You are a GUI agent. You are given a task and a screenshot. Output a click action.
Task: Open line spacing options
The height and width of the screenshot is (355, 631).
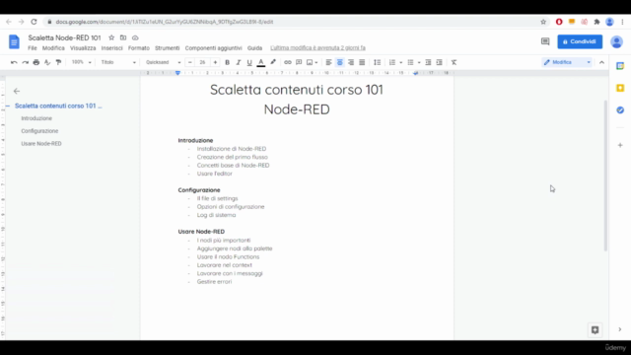(x=377, y=62)
